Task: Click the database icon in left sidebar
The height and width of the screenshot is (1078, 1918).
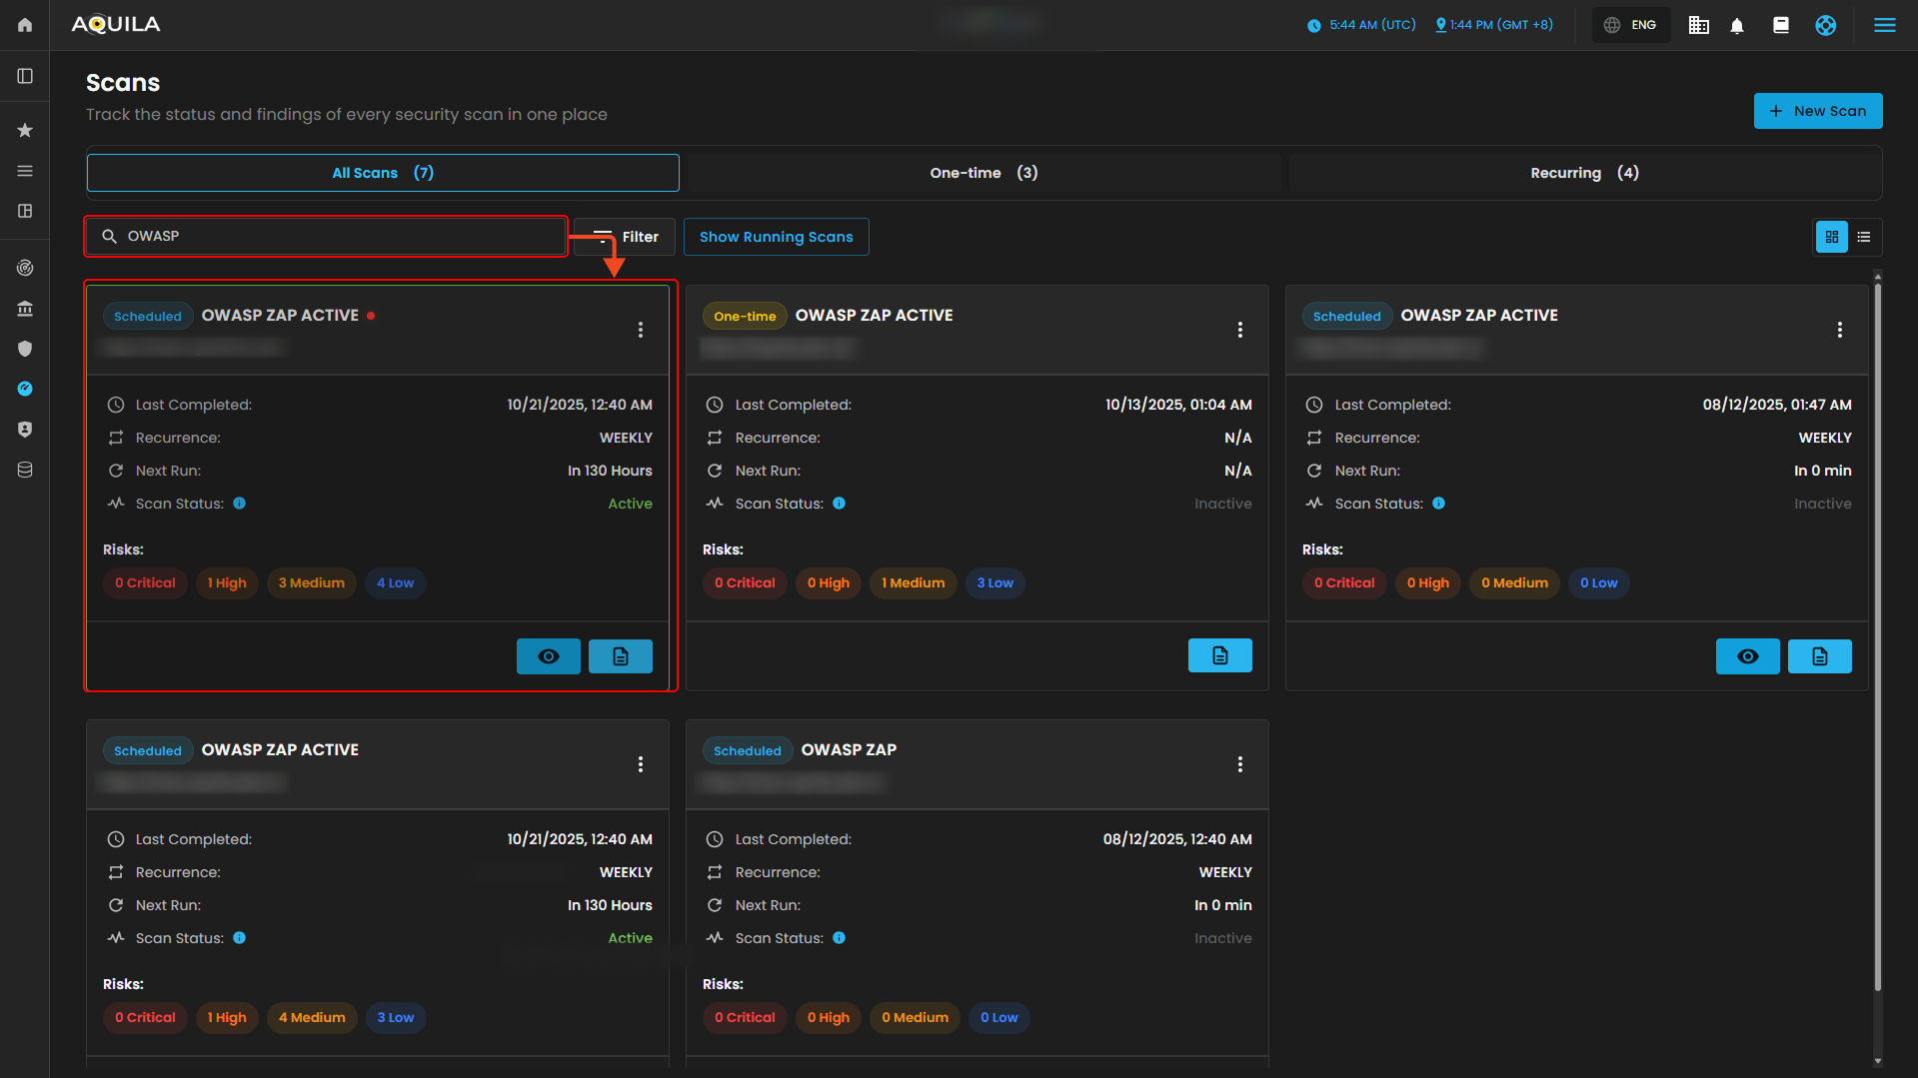Action: [x=25, y=470]
